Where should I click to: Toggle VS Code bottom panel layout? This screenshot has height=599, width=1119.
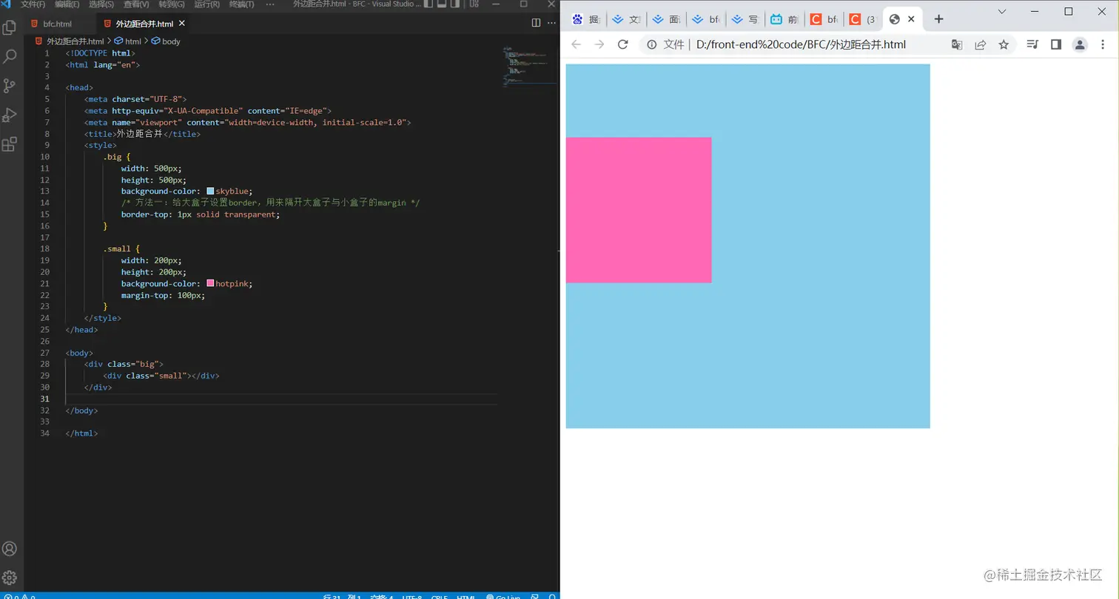(442, 4)
